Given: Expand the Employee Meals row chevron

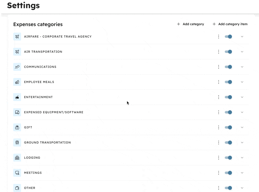Looking at the screenshot, I should coord(242,82).
